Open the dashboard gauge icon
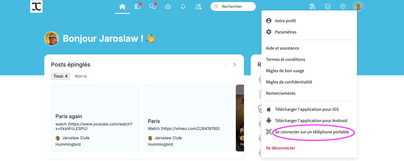This screenshot has width=404, height=161. coord(343,6)
